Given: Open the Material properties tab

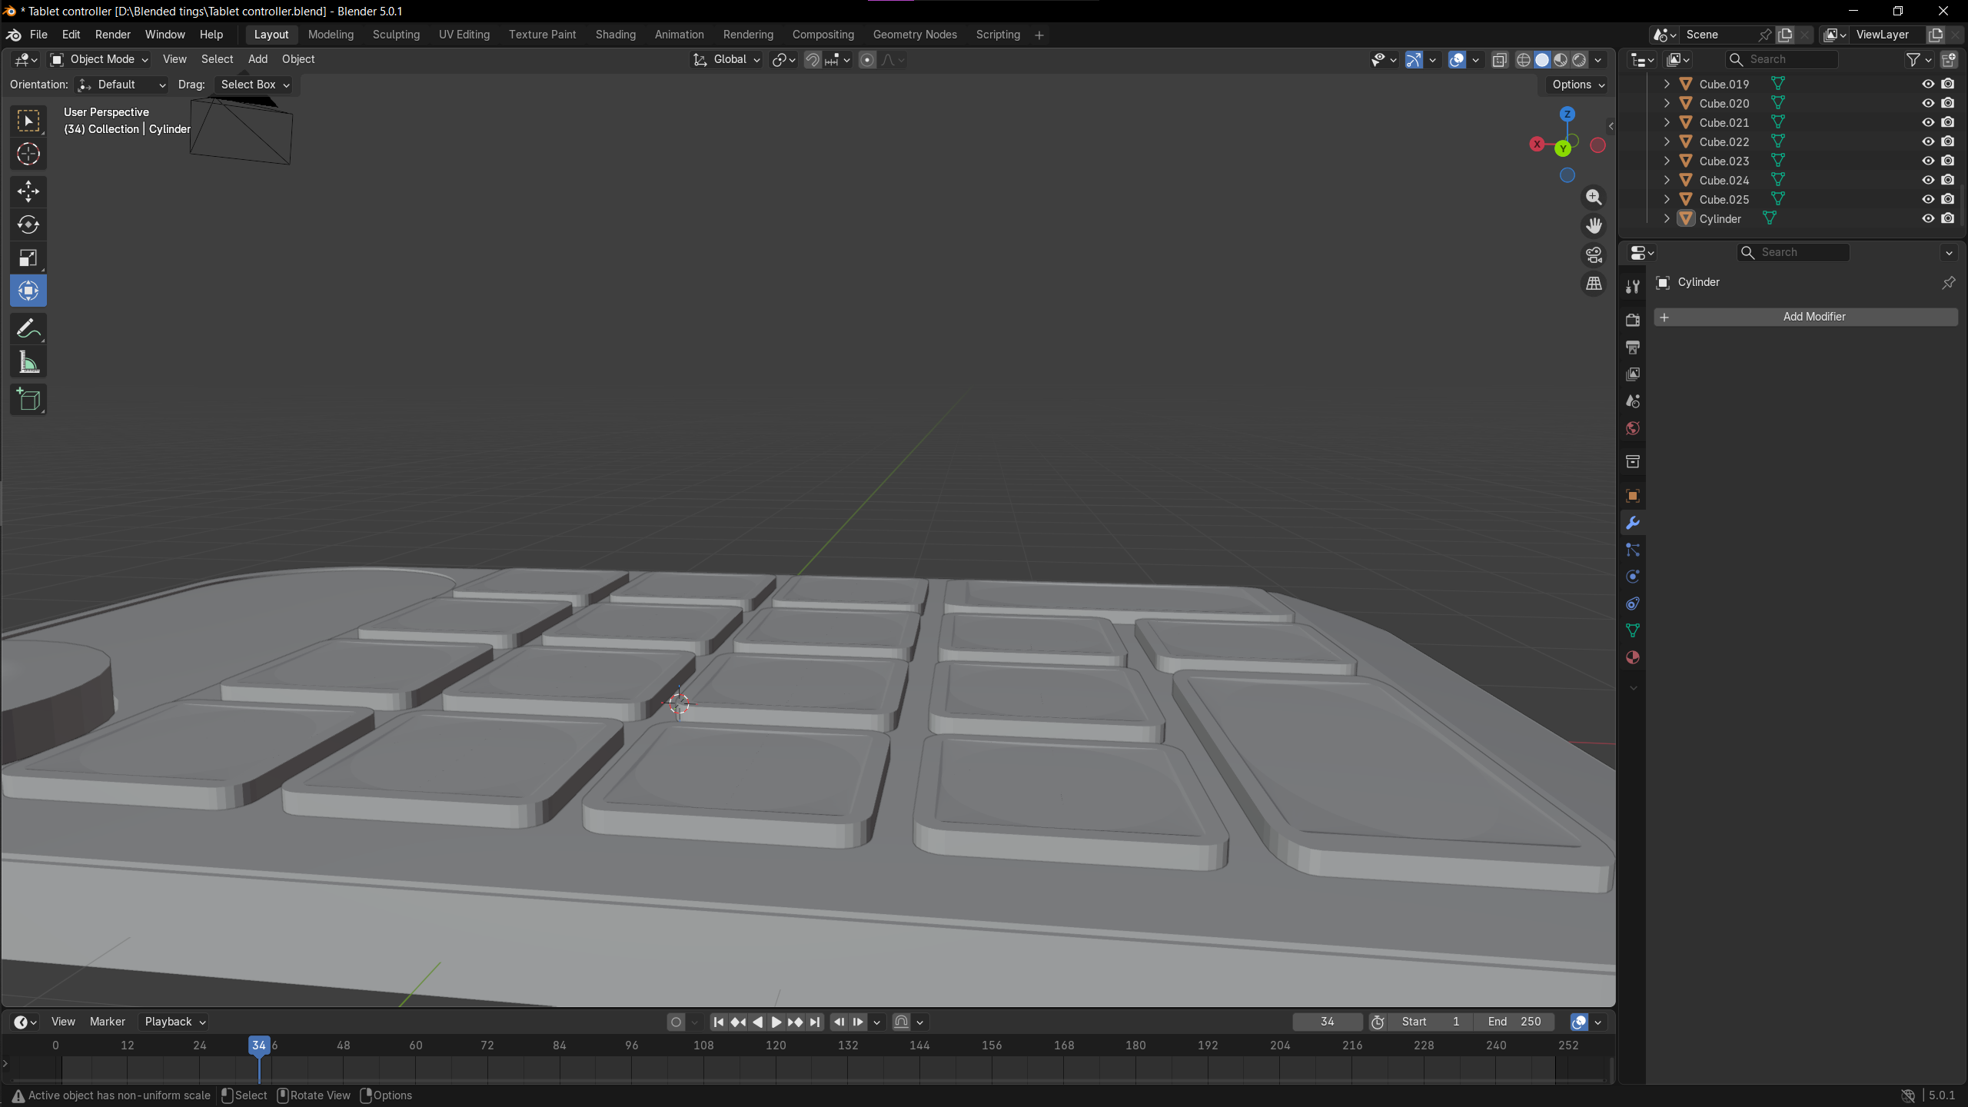Looking at the screenshot, I should 1633,657.
